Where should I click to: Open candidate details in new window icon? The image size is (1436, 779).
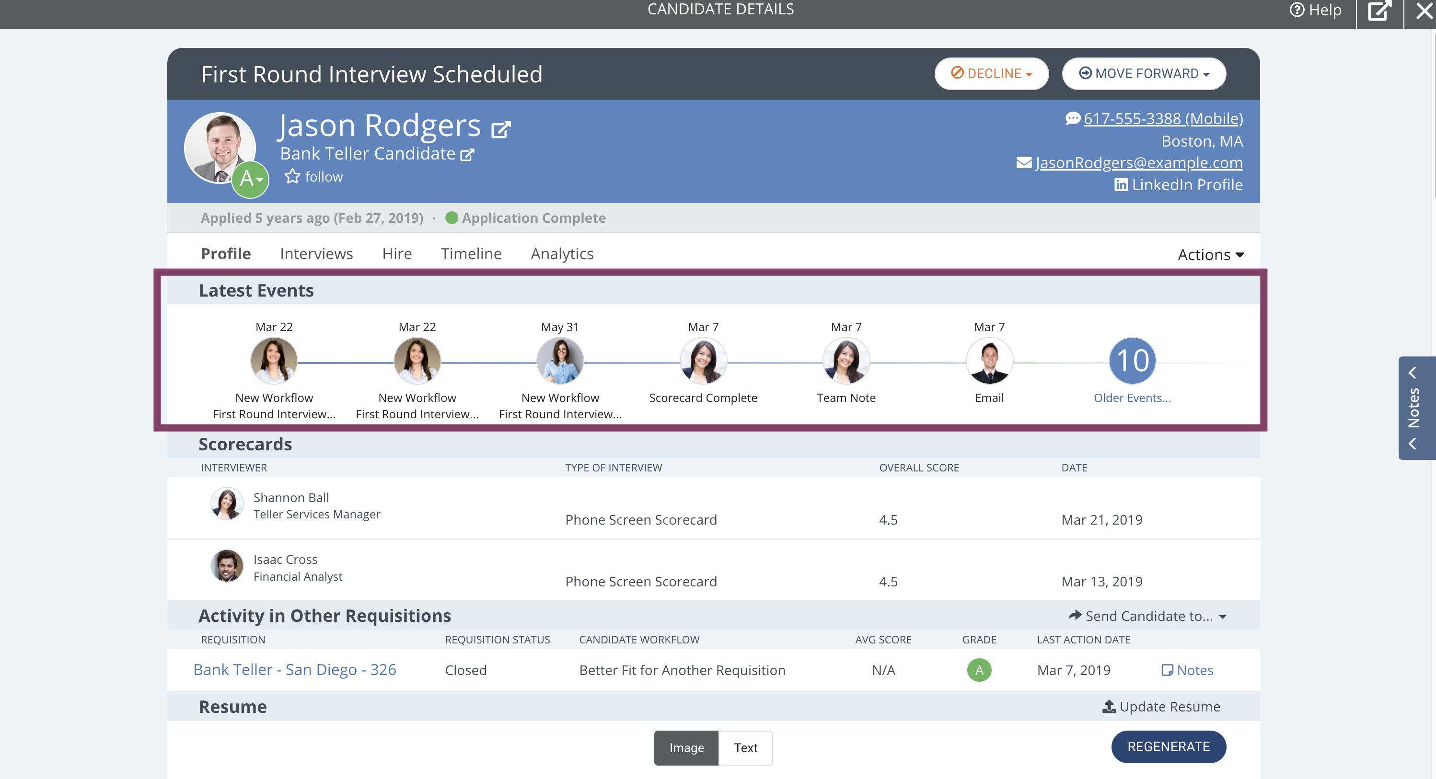[1379, 11]
